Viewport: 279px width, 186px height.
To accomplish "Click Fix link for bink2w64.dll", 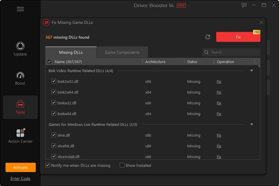I will click(x=219, y=92).
